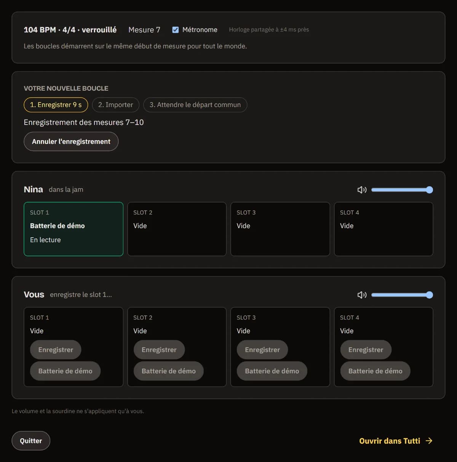
Task: Click Batterie de démo in your Slot 1
Action: tap(65, 371)
